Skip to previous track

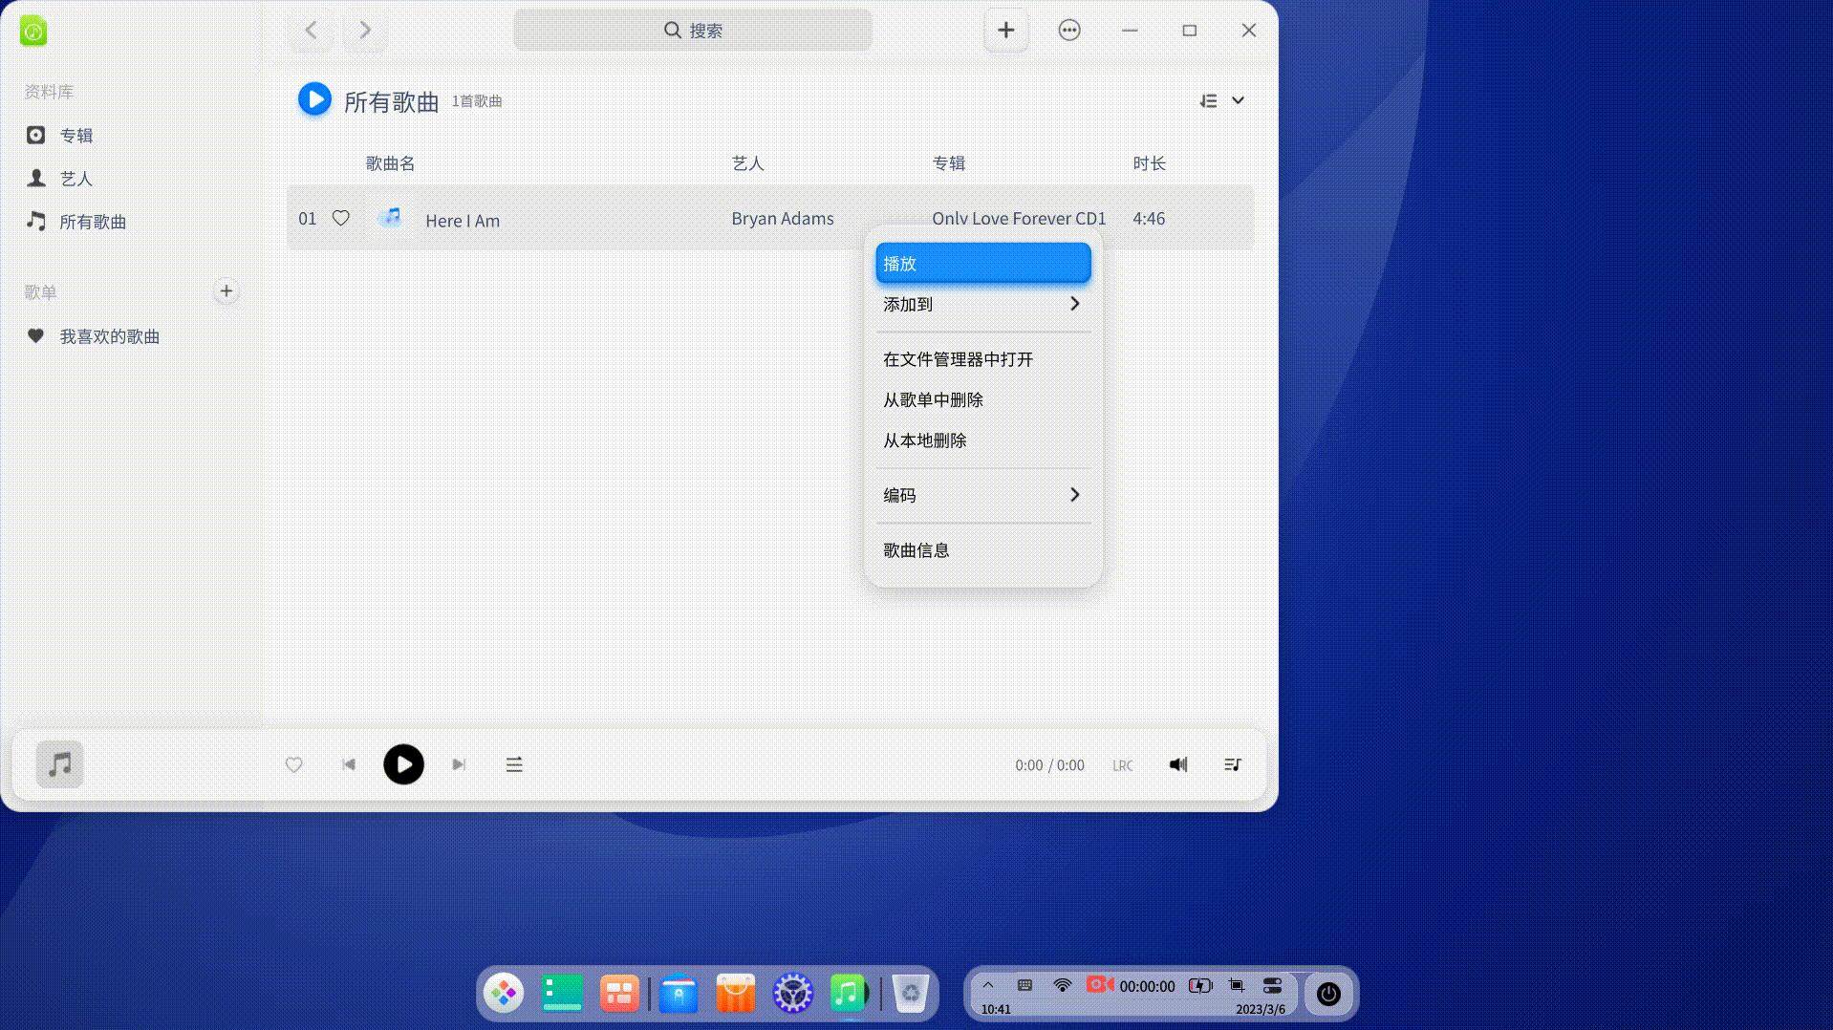pyautogui.click(x=349, y=764)
